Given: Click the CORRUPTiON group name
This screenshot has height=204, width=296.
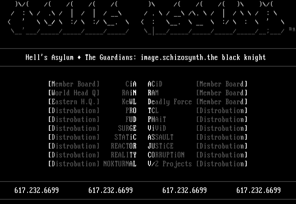Looking at the screenshot, I should click(166, 155).
